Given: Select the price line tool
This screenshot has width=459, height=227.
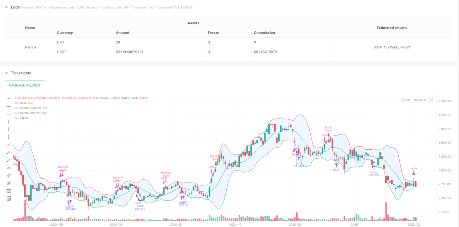Looking at the screenshot, I should (x=9, y=168).
